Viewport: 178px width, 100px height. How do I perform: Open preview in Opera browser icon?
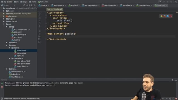170,16
